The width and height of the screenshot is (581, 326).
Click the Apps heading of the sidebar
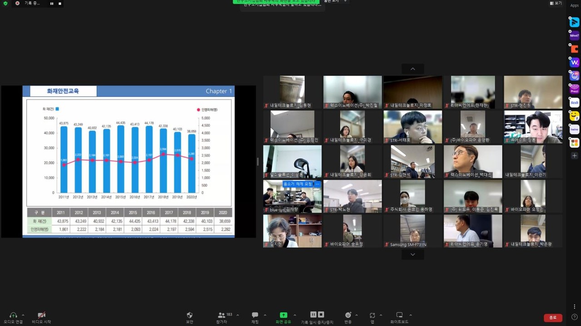point(574,6)
